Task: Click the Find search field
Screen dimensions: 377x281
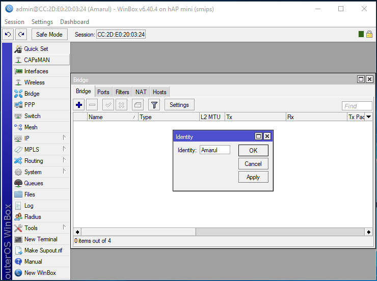Action: tap(357, 106)
